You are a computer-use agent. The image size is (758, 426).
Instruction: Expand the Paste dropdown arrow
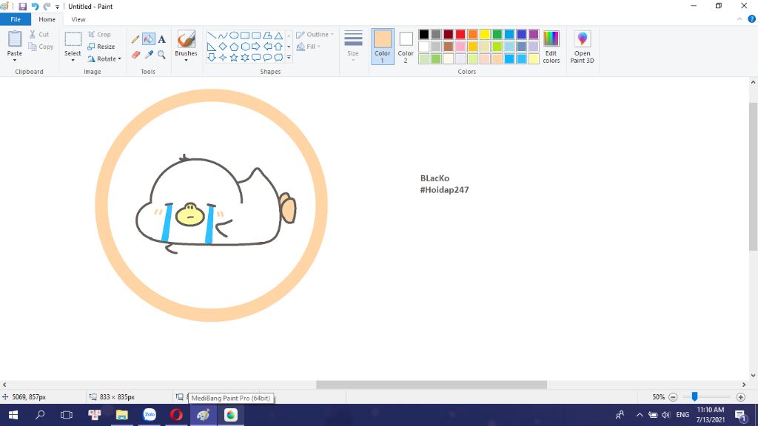point(15,61)
